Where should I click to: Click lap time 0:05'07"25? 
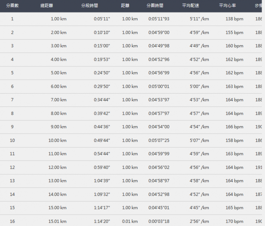[x=159, y=140]
